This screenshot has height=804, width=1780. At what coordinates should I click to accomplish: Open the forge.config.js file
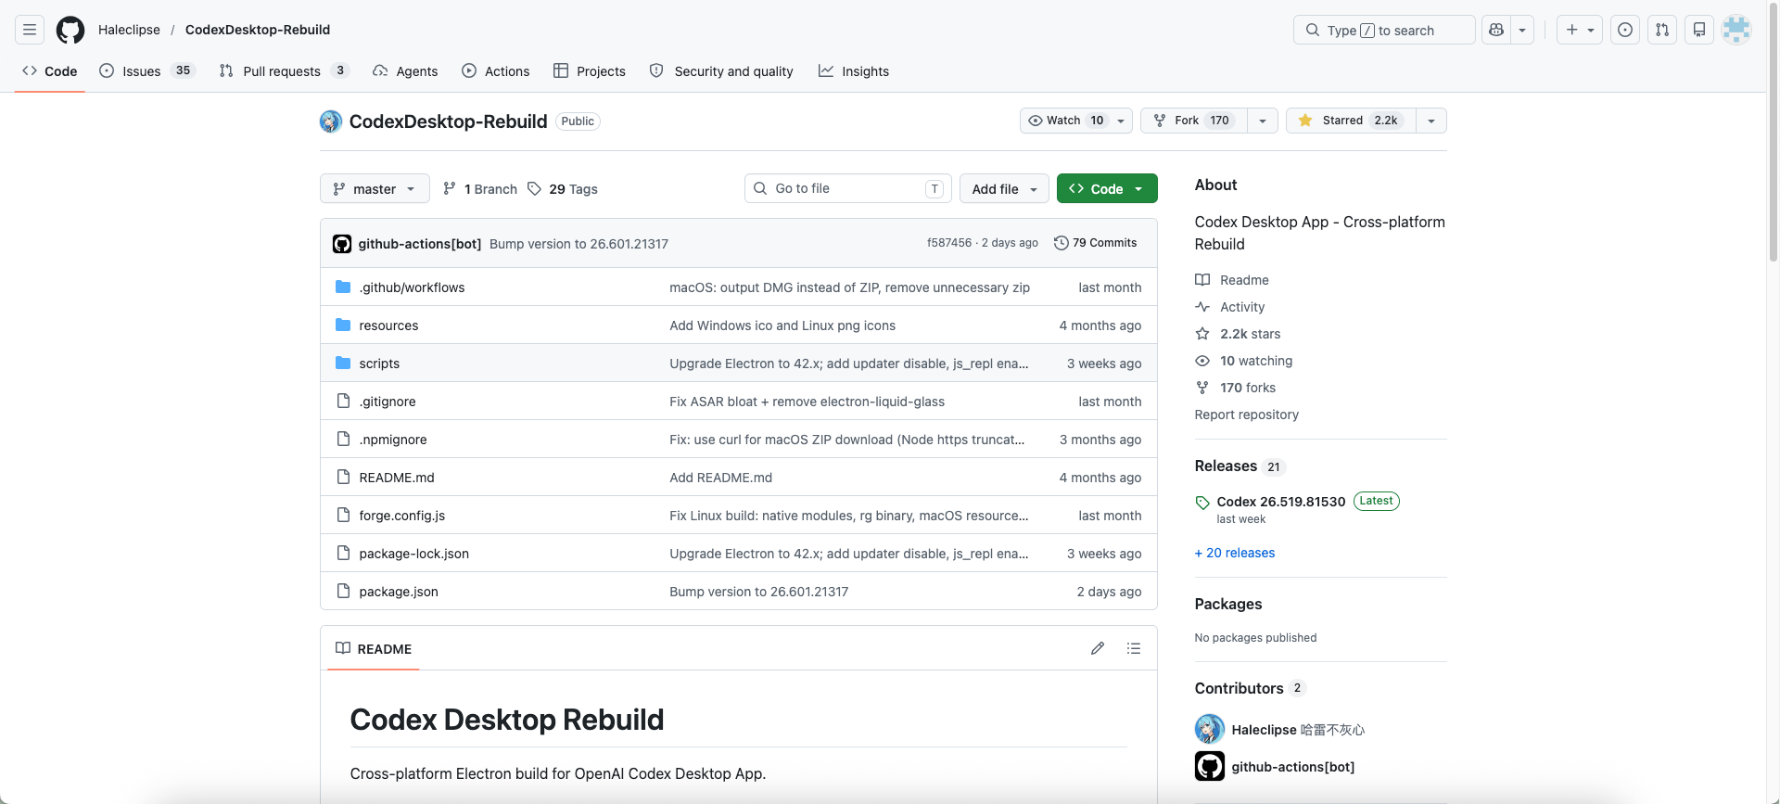[x=402, y=516]
